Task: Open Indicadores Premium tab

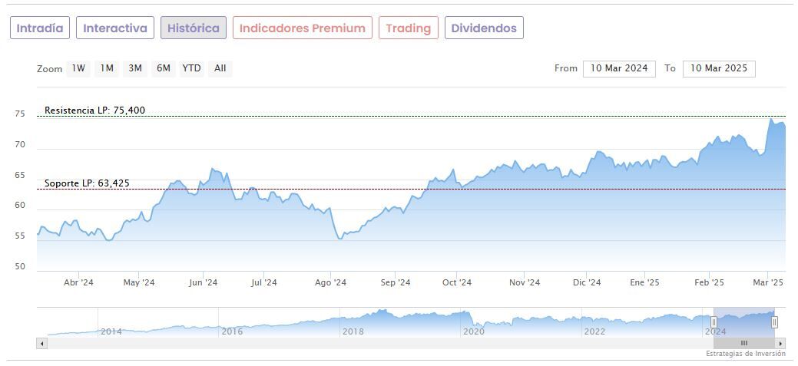Action: (x=302, y=28)
